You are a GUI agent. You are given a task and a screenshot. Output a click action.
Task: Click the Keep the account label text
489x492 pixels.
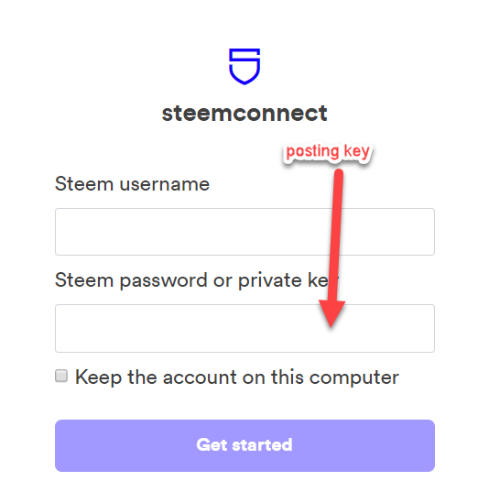coord(237,377)
